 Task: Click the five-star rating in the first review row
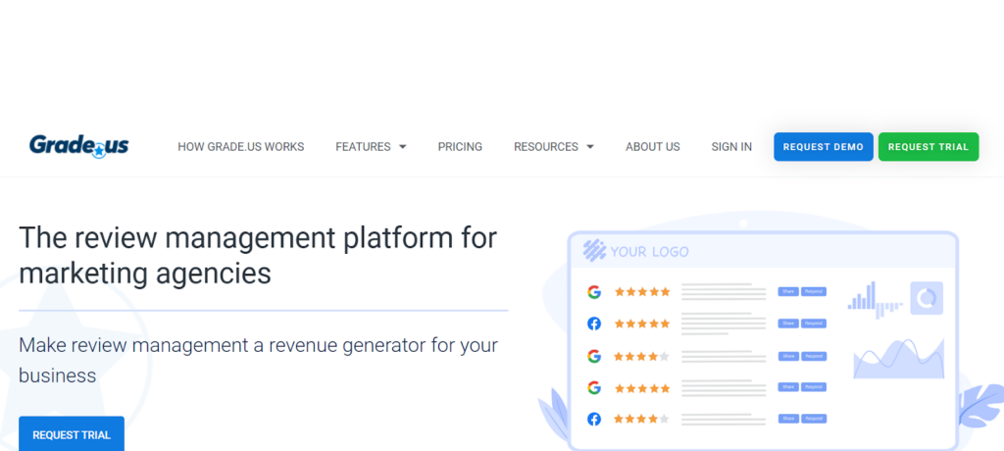click(x=642, y=291)
